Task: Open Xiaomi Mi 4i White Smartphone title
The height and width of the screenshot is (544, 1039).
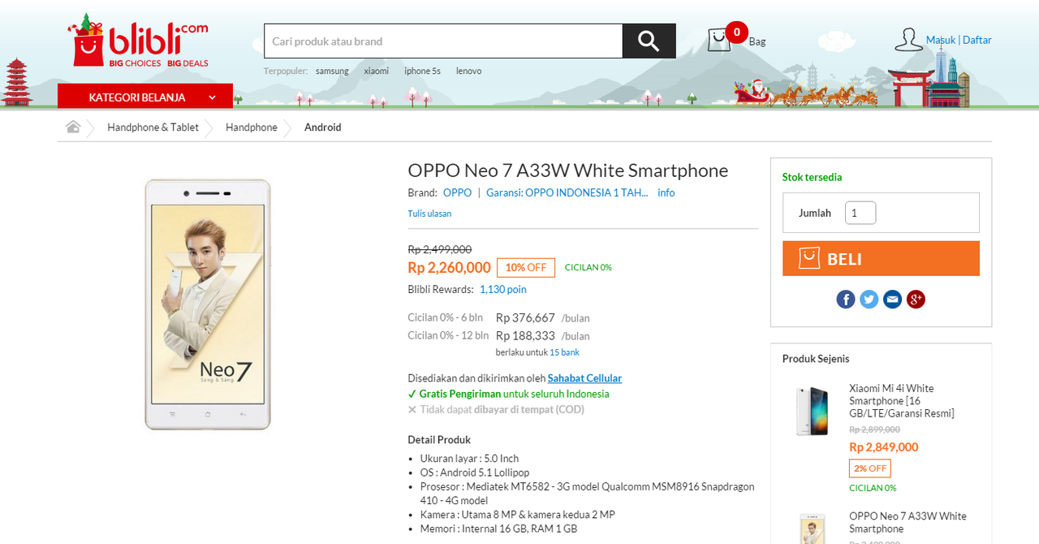Action: 902,401
